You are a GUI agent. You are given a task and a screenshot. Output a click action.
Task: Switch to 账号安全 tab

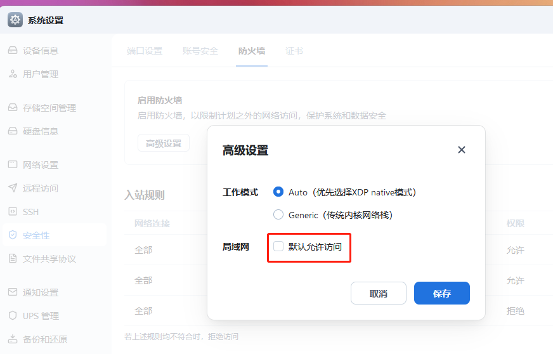click(200, 51)
